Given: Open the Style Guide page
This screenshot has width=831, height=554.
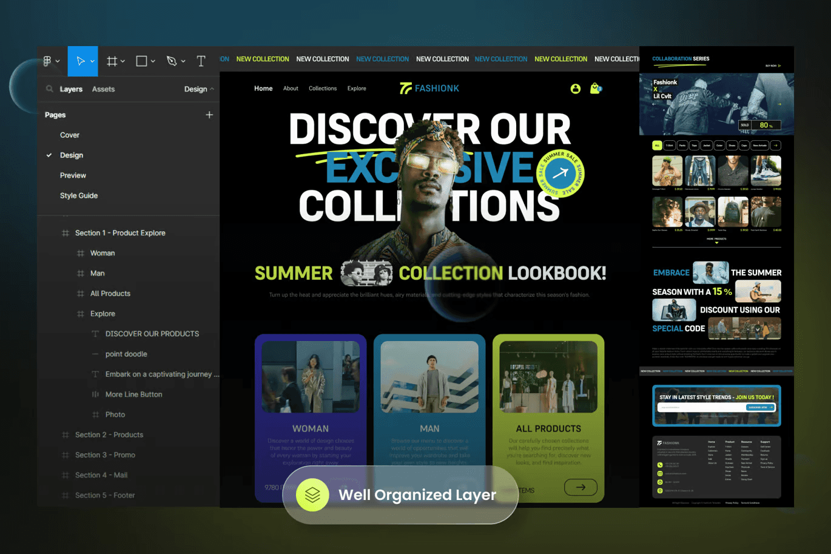Looking at the screenshot, I should pos(79,196).
